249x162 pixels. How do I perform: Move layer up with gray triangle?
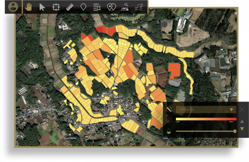(242, 121)
